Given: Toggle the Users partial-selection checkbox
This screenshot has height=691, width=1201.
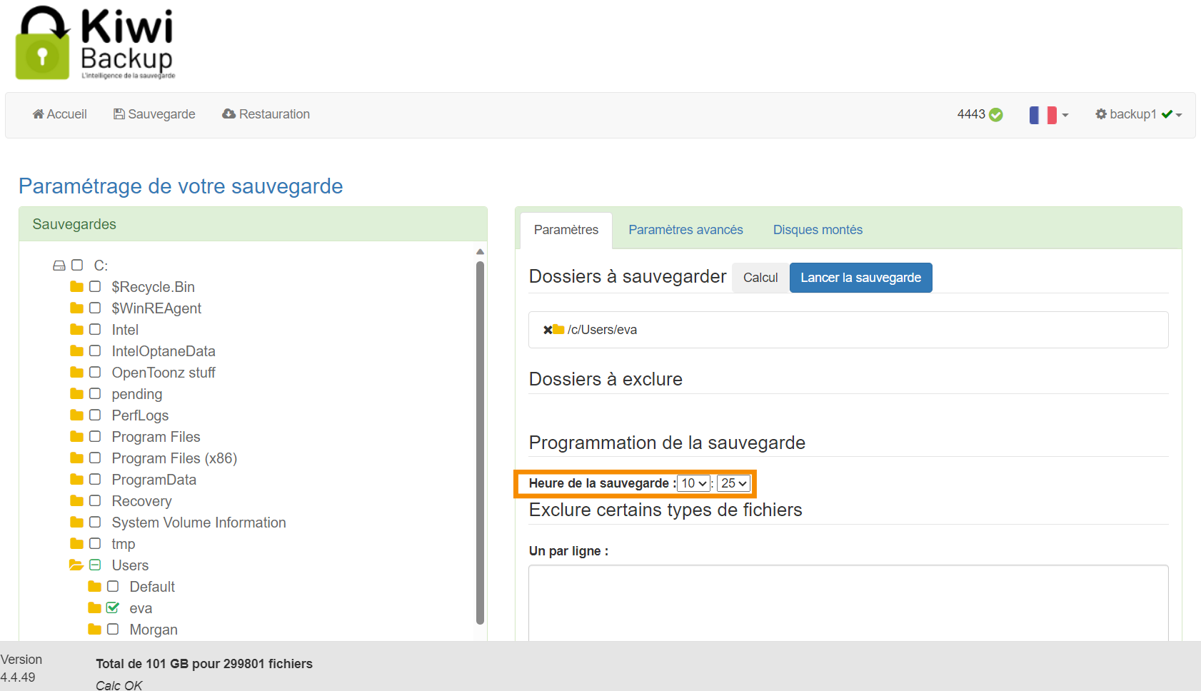Looking at the screenshot, I should click(x=95, y=565).
